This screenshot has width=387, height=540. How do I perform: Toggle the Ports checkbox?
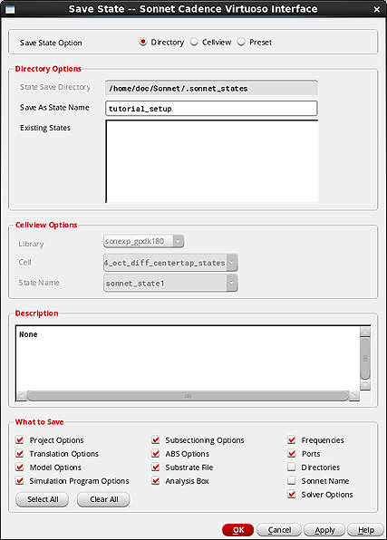point(292,454)
